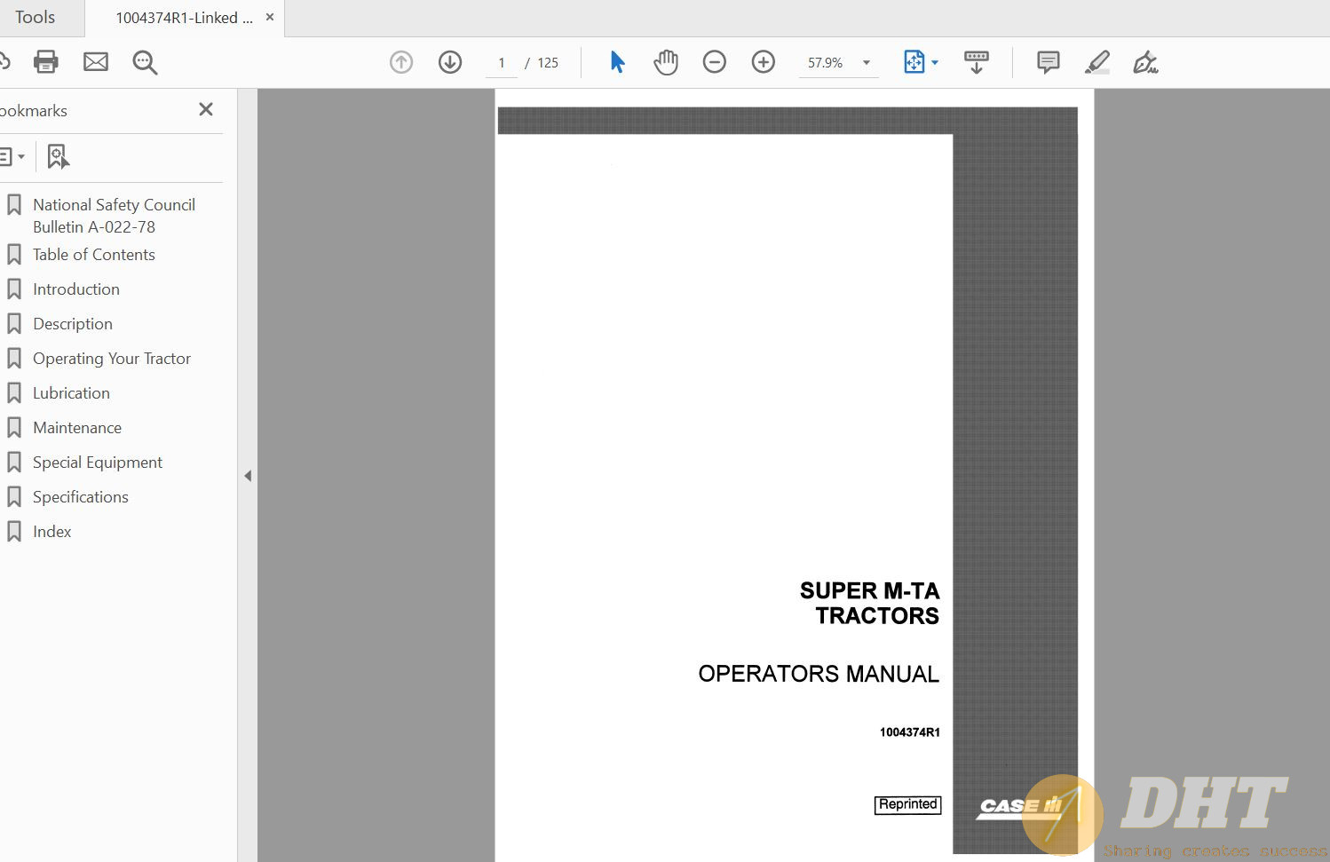The width and height of the screenshot is (1330, 862).
Task: Zoom in with the plus button
Action: (764, 62)
